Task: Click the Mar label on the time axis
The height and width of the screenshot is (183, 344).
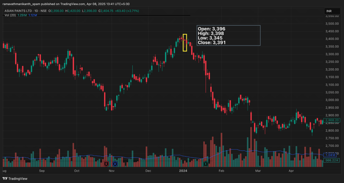Action: click(x=258, y=171)
